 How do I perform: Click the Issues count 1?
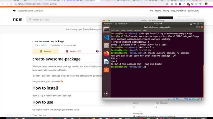tap(134, 106)
